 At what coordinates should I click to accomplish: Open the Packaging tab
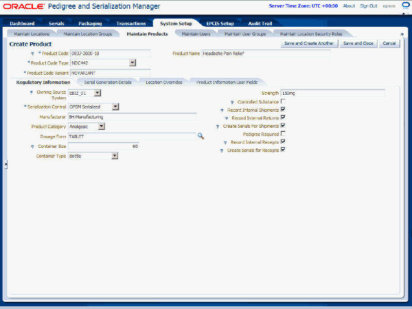90,23
